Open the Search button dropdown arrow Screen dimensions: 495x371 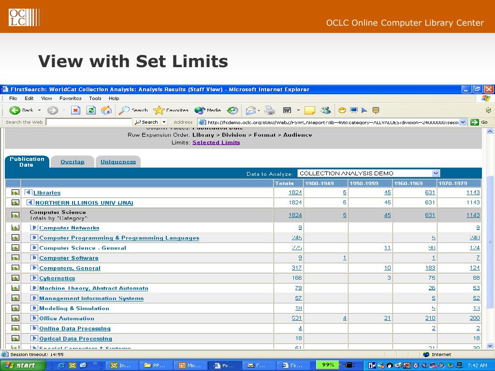[x=164, y=122]
